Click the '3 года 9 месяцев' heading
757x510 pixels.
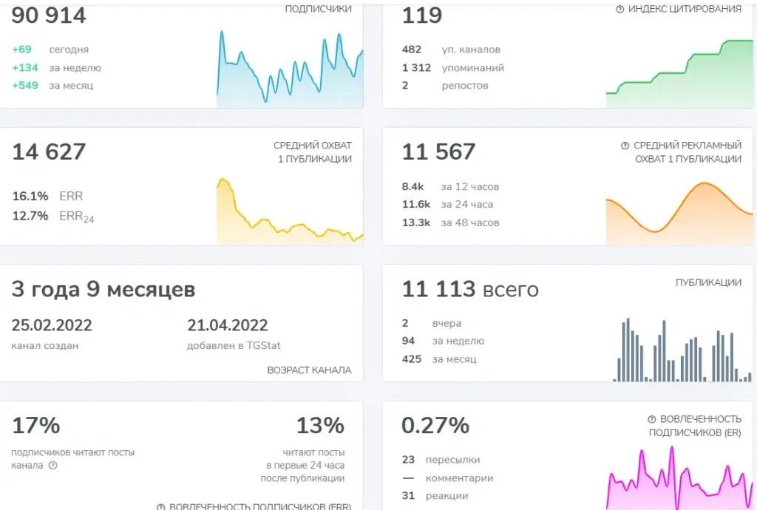pyautogui.click(x=103, y=289)
